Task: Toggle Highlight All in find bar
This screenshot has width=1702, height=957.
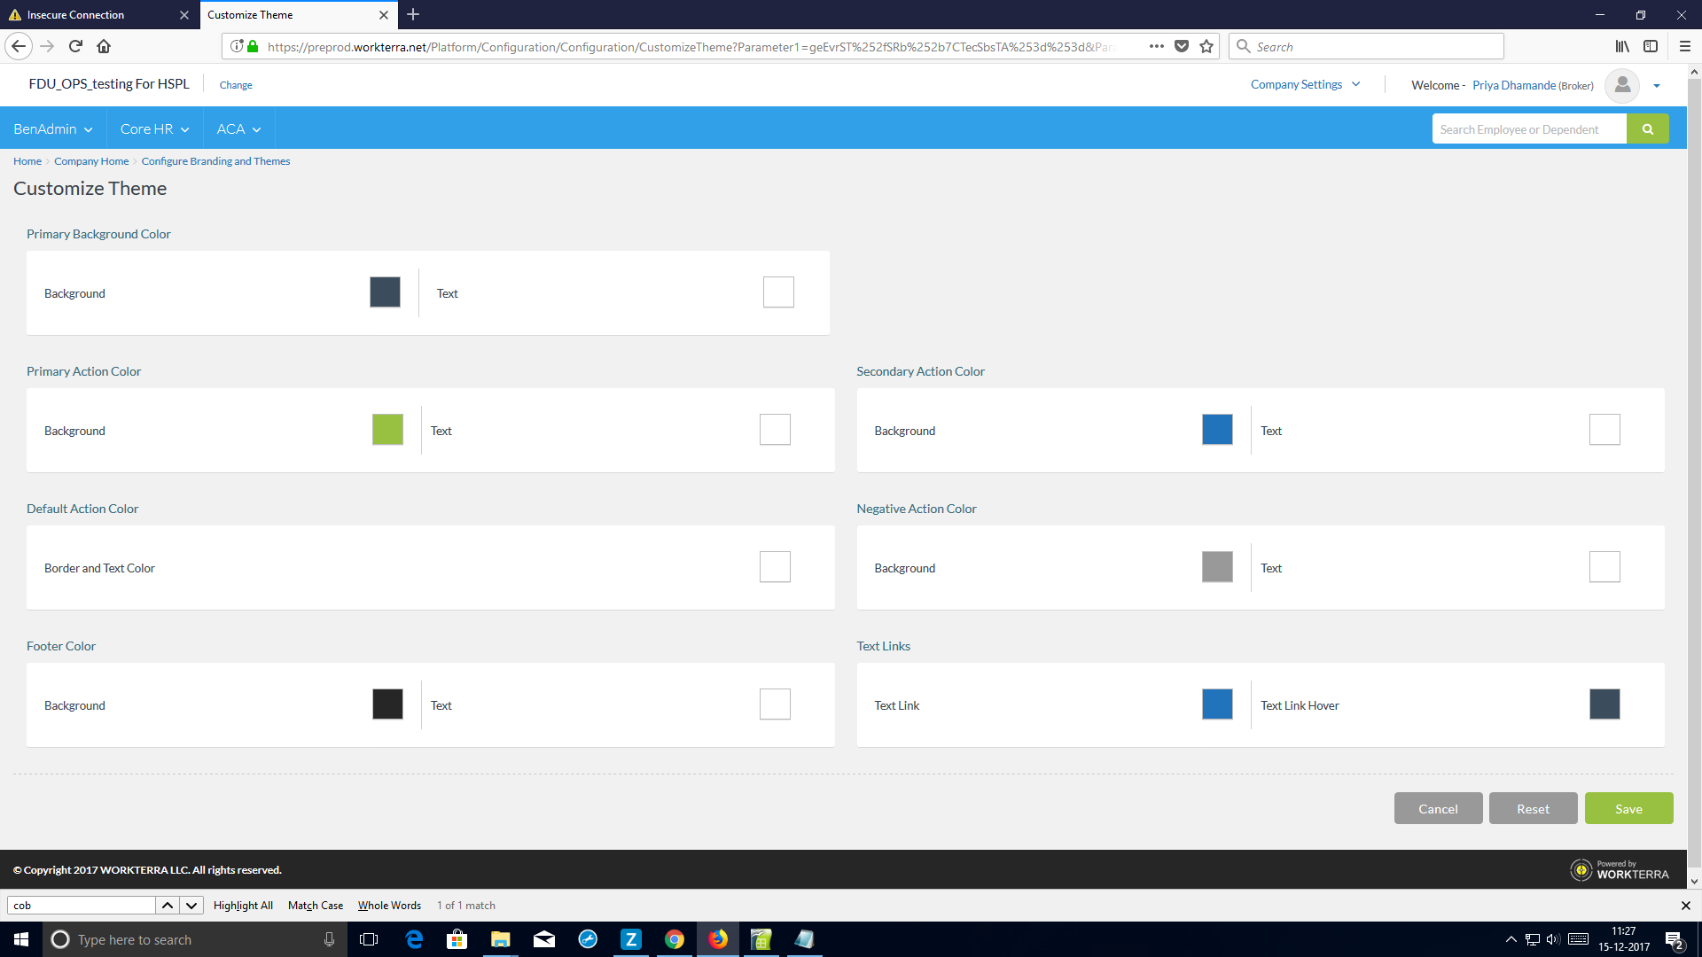Action: [x=243, y=906]
